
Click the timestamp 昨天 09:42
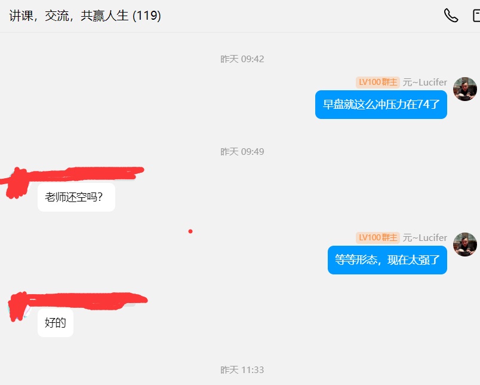pos(242,59)
